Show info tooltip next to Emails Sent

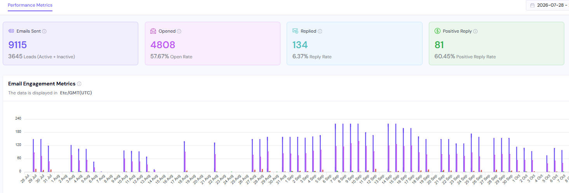coord(44,31)
